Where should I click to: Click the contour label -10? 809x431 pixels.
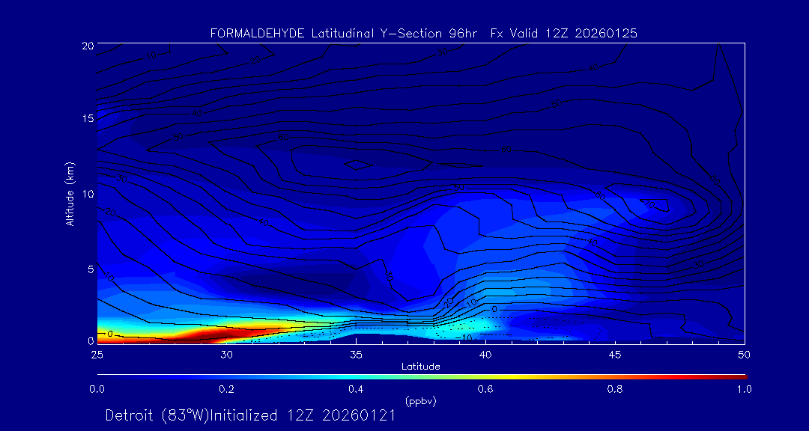[x=464, y=337]
